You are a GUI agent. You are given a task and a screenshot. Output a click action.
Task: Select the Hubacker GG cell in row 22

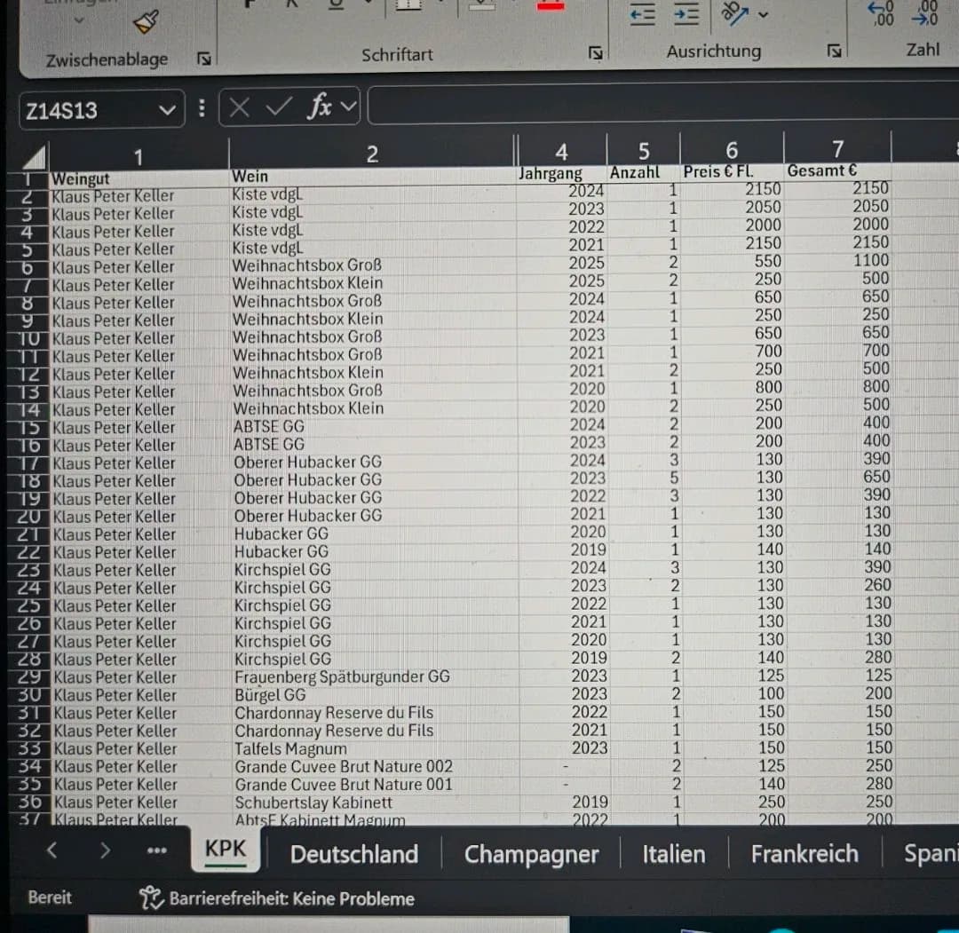pyautogui.click(x=375, y=551)
